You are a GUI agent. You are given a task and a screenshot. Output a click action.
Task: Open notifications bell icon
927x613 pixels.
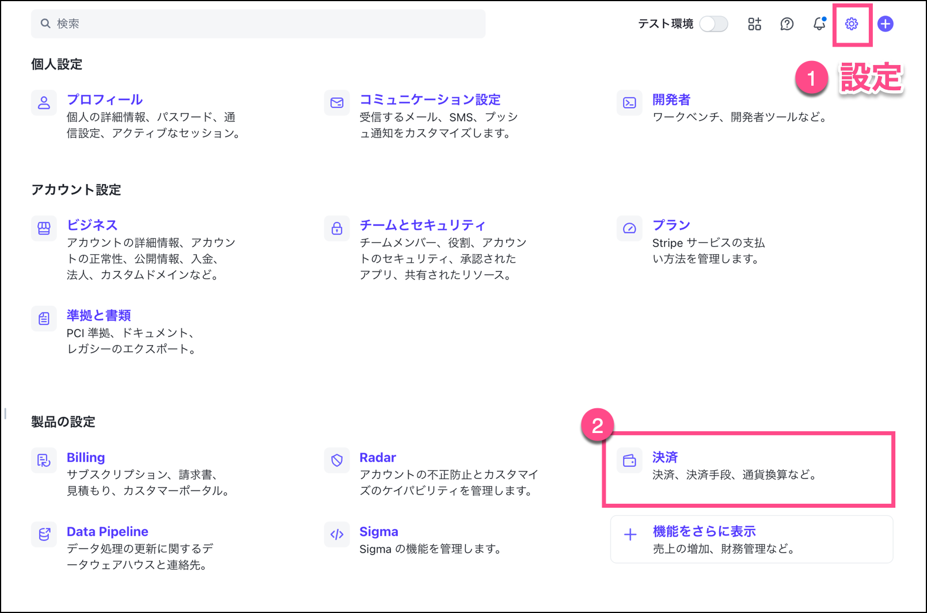[819, 24]
